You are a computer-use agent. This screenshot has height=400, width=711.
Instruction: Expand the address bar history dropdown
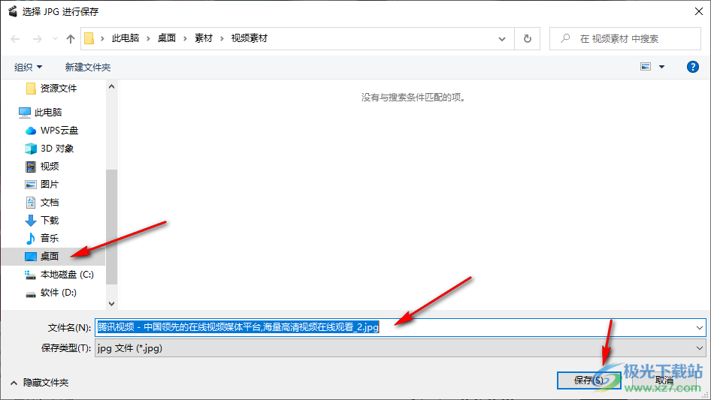(502, 38)
